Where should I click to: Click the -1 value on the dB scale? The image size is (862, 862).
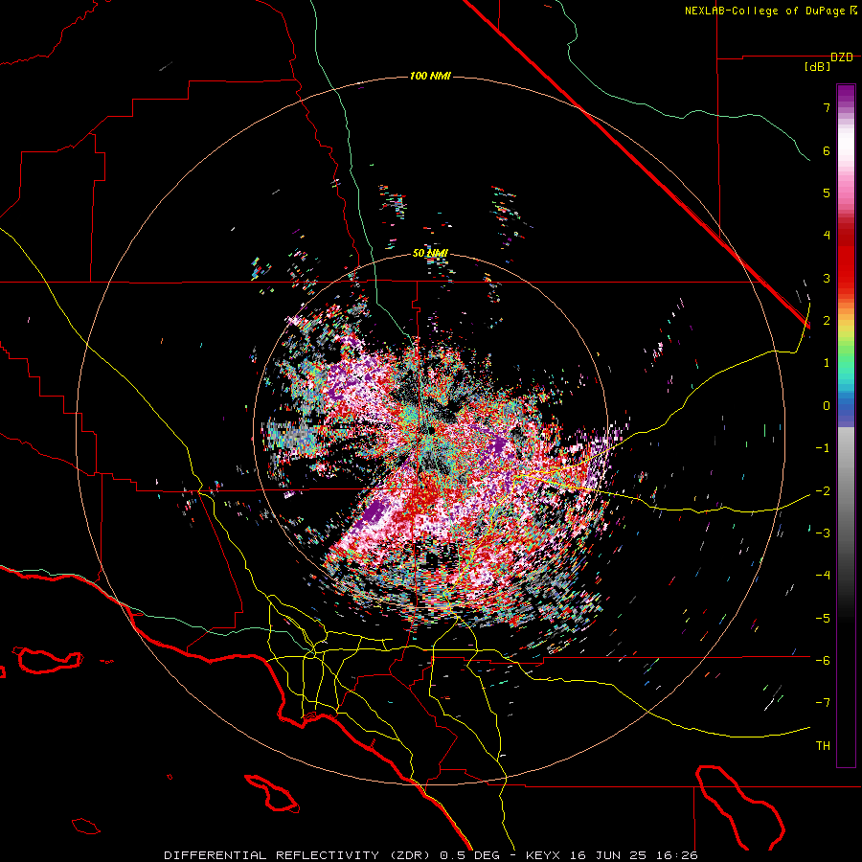point(823,448)
